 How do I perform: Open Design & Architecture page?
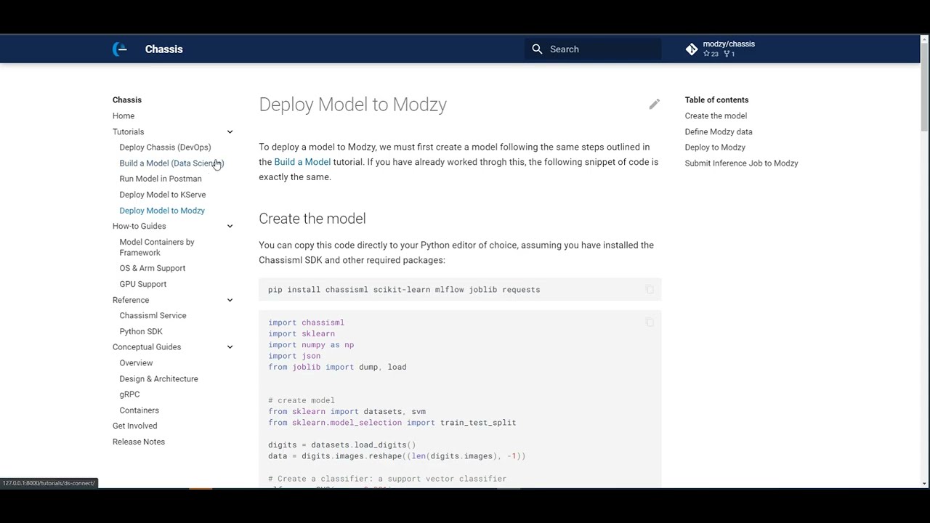158,379
